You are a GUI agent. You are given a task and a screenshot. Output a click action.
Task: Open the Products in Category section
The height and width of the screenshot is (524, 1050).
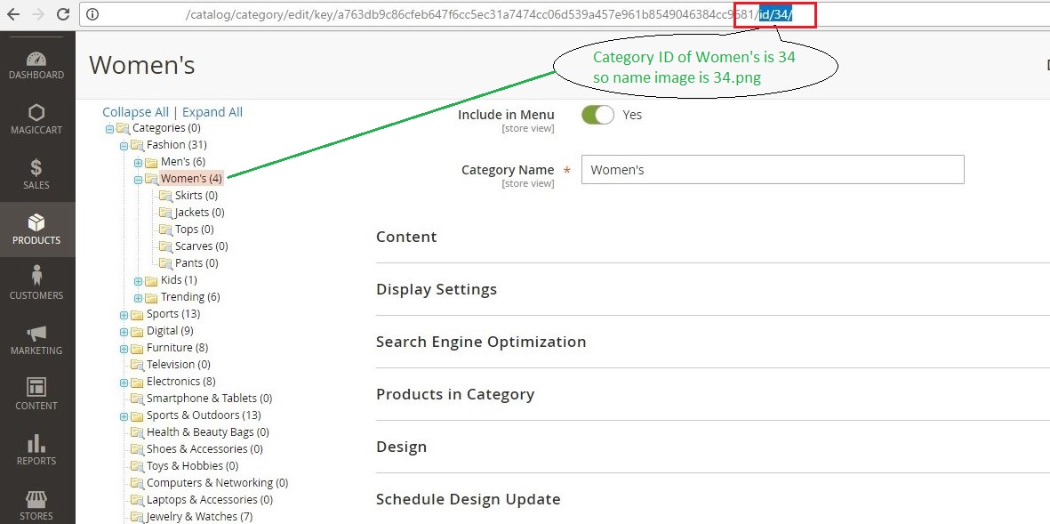click(x=454, y=394)
